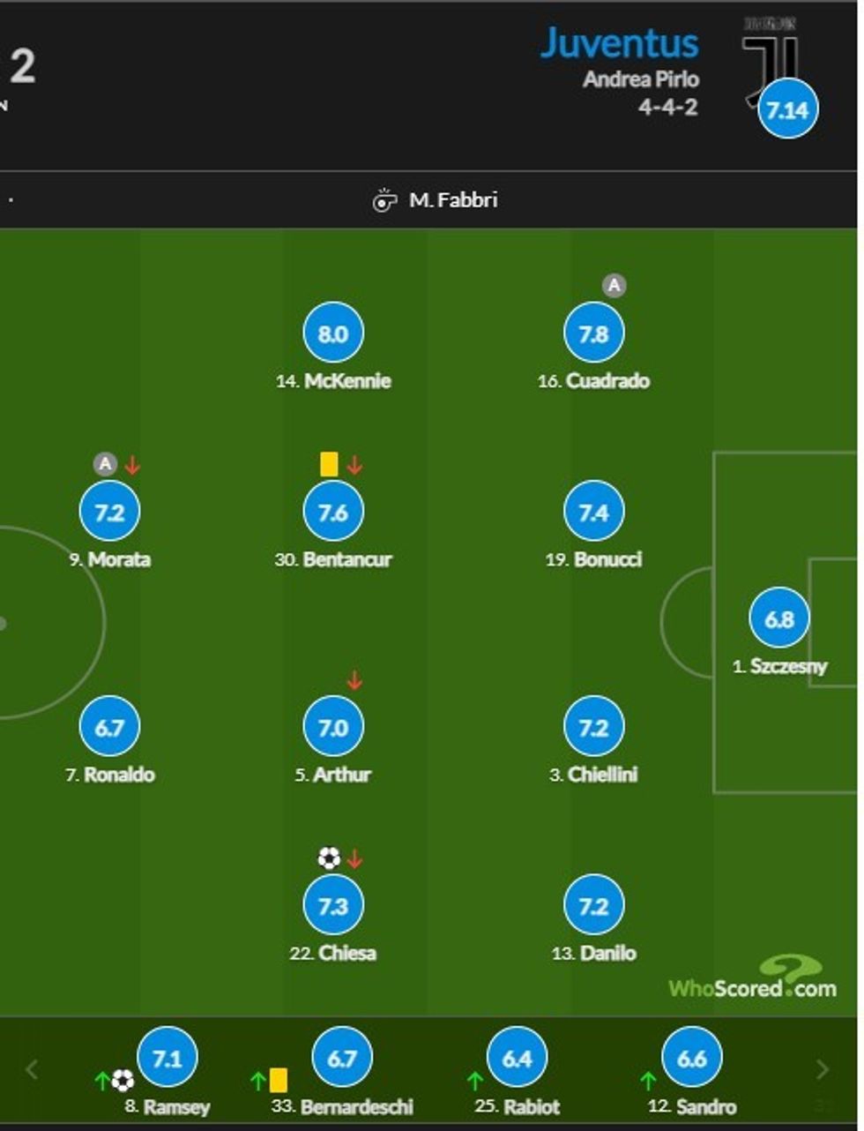The width and height of the screenshot is (864, 1131).
Task: Open the Juventus team link
Action: [619, 42]
